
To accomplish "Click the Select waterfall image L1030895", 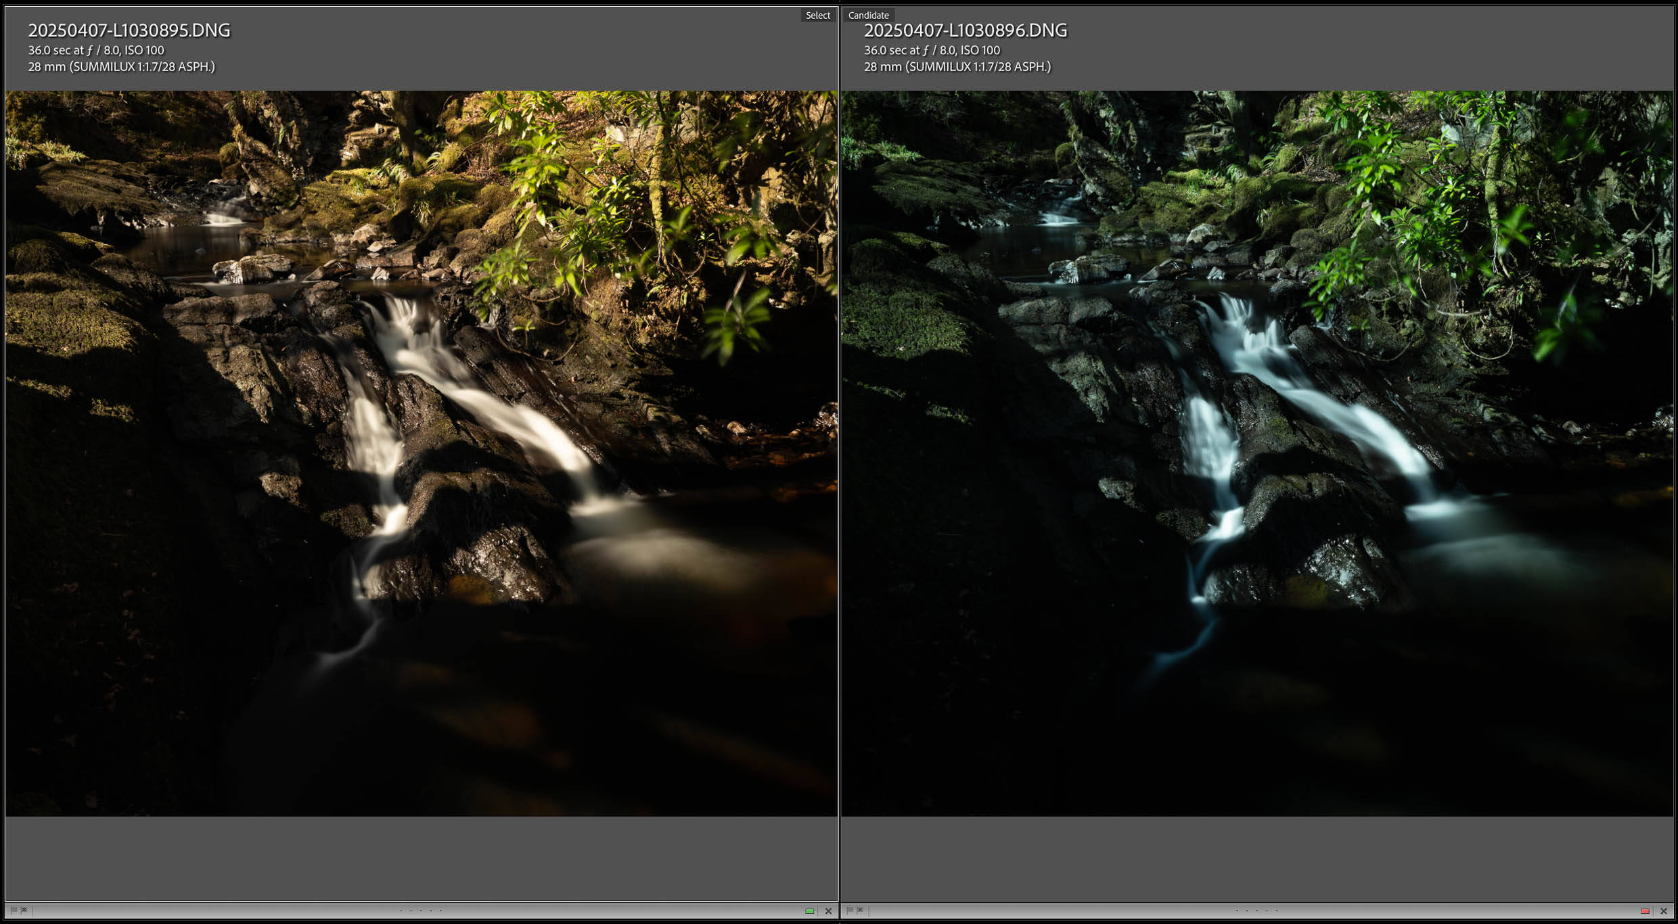I will pyautogui.click(x=422, y=453).
